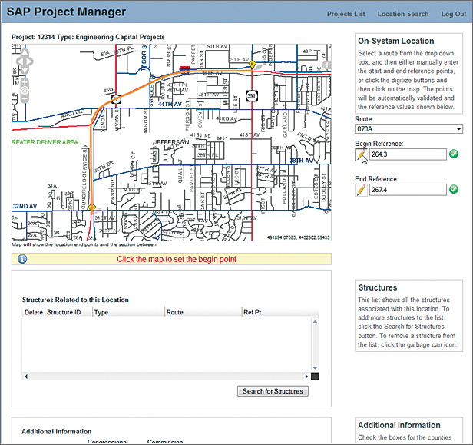Click the 32ND AV label on the map
This screenshot has height=445, width=473.
[25, 206]
